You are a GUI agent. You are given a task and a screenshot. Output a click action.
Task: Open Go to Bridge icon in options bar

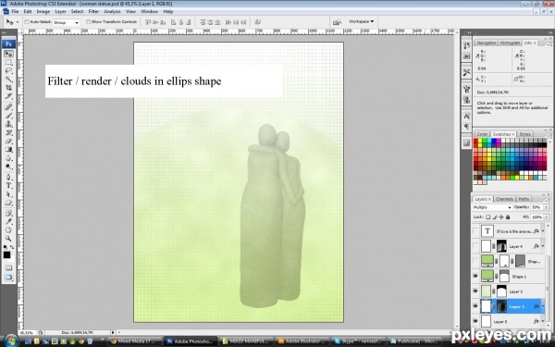pyautogui.click(x=337, y=22)
